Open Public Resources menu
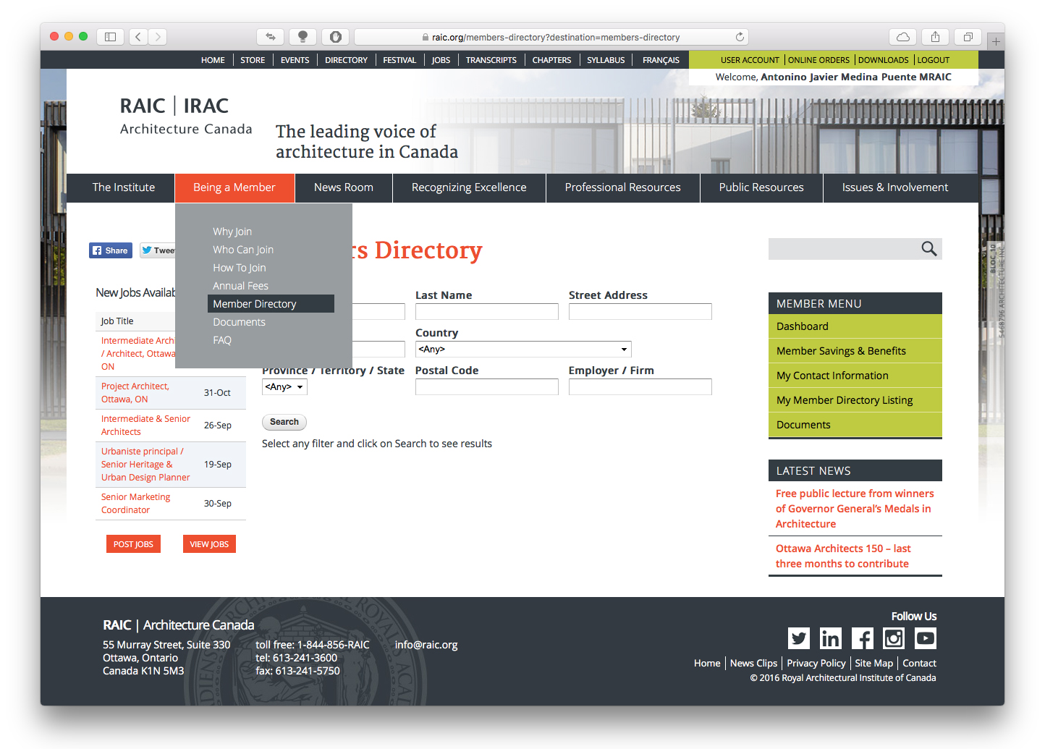Image resolution: width=1045 pixels, height=749 pixels. coord(761,187)
